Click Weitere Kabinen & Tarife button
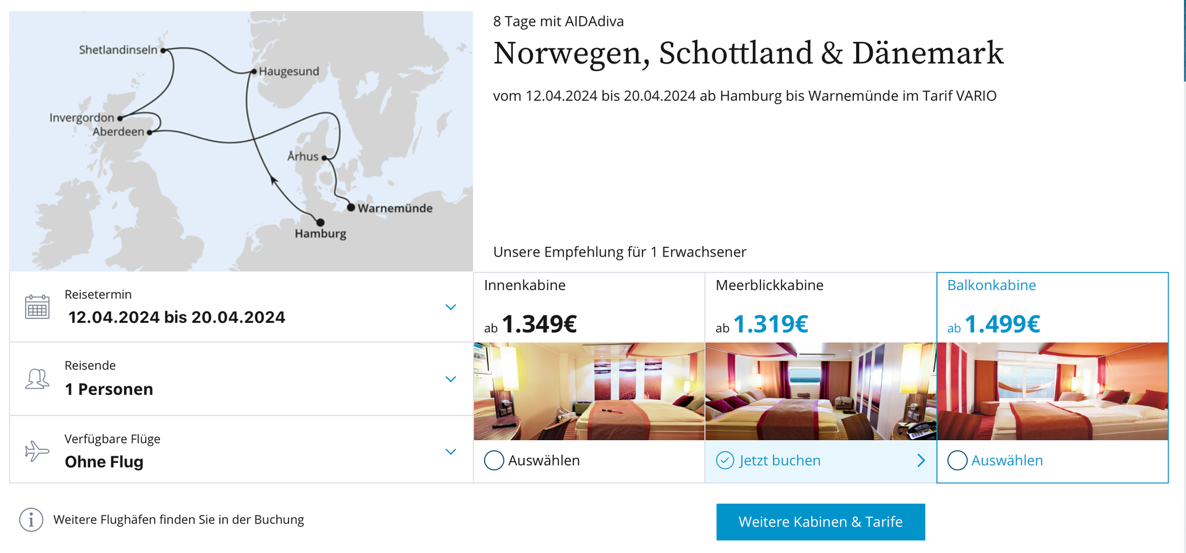Image resolution: width=1186 pixels, height=553 pixels. (x=821, y=522)
